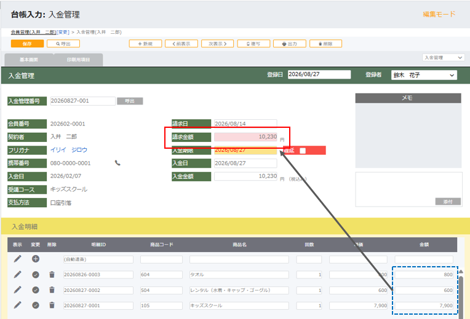Click the 入金管理番号 field 20260827-001

(82, 101)
